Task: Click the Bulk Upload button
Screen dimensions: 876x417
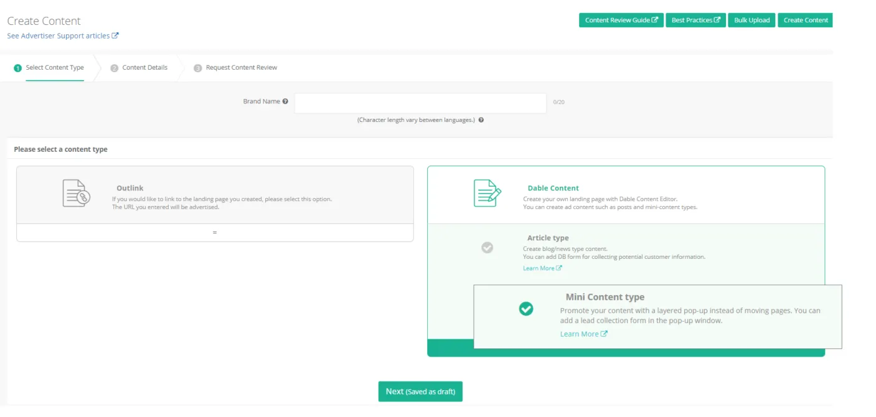Action: 751,20
